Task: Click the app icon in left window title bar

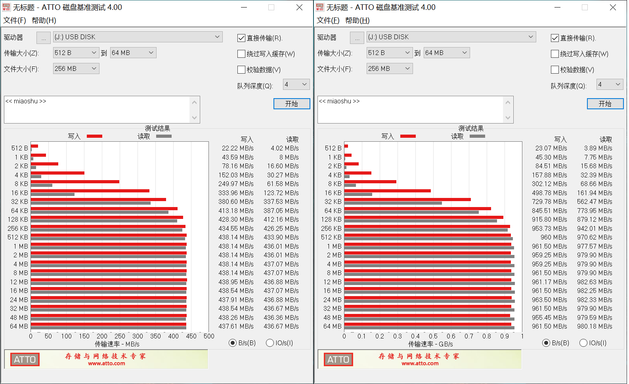Action: click(x=6, y=7)
